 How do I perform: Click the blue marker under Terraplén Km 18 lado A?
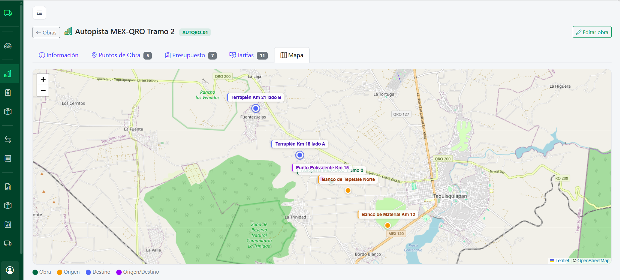(x=300, y=155)
